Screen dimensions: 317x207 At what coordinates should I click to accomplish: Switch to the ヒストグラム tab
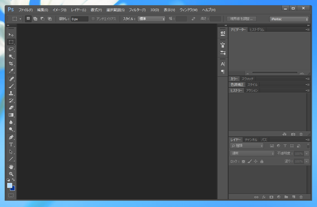[257, 30]
